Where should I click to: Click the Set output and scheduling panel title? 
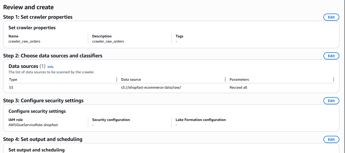(37, 150)
